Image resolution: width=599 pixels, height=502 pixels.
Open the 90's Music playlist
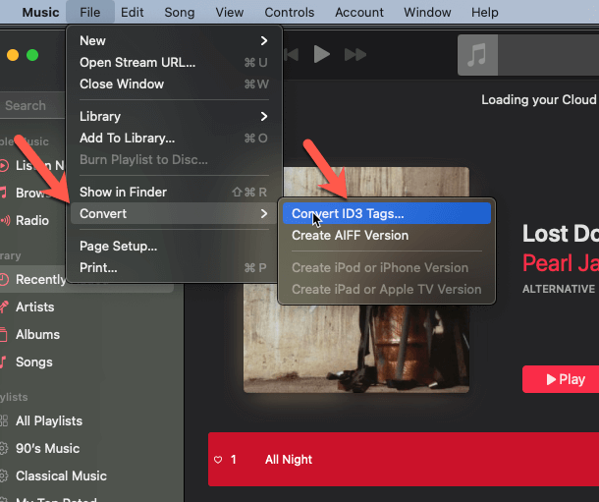pyautogui.click(x=47, y=448)
